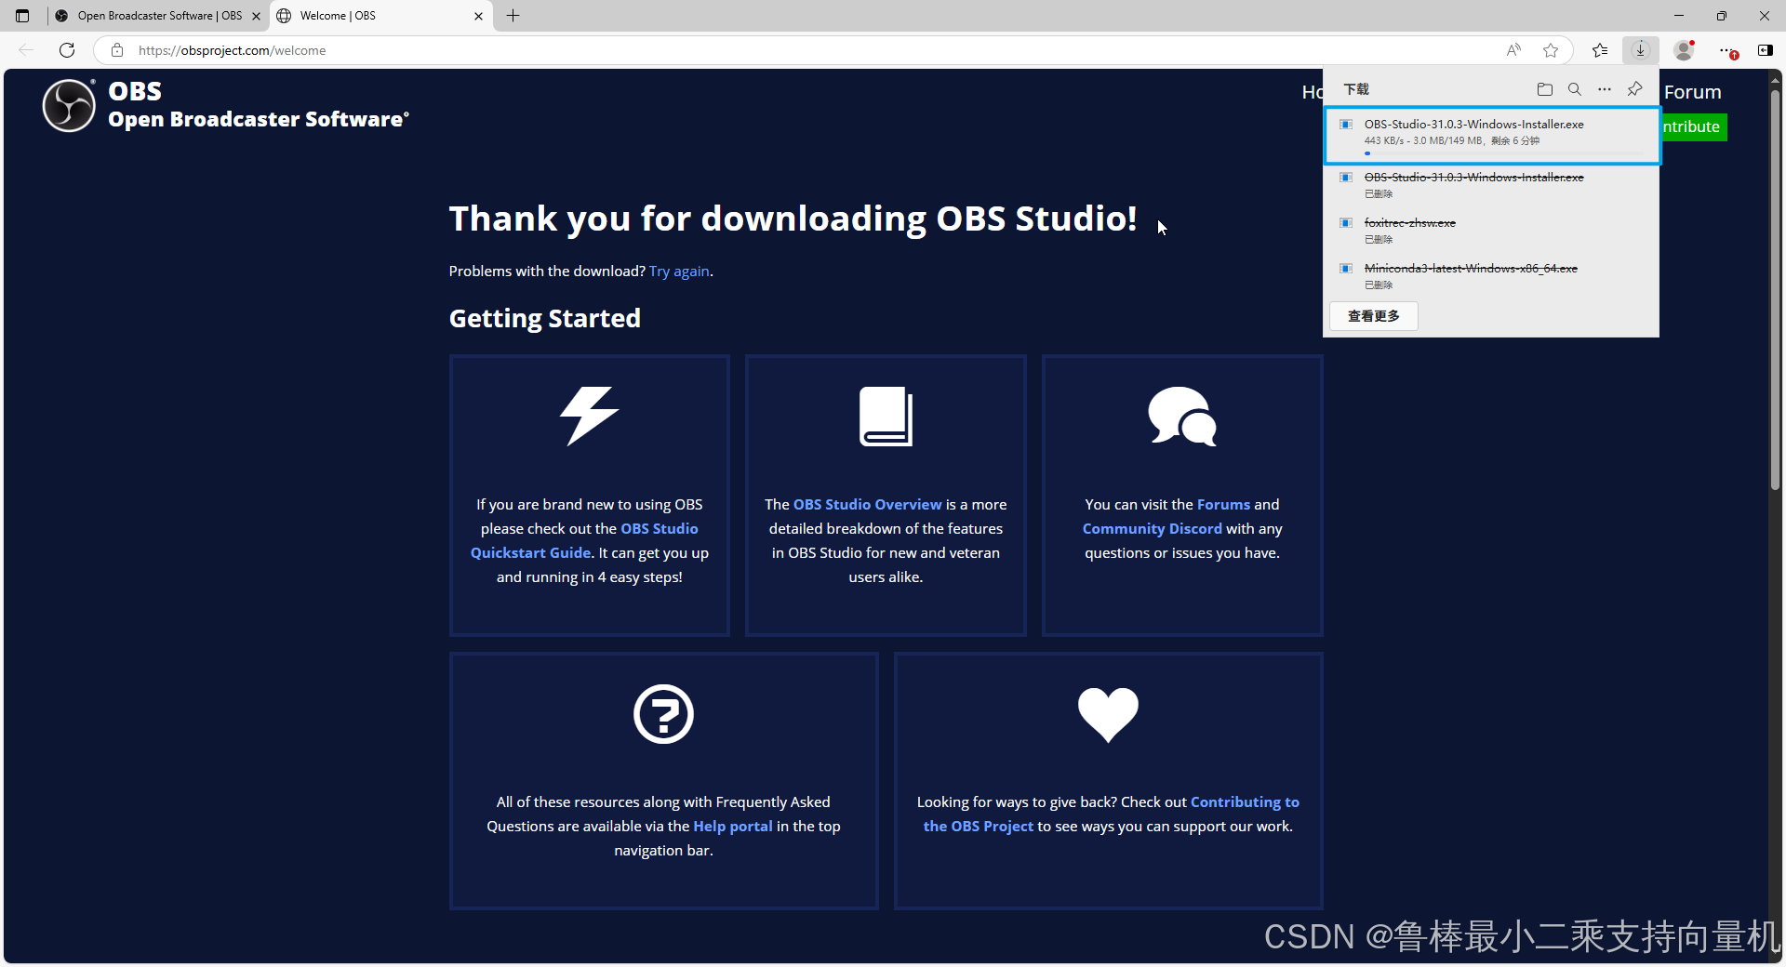Close the Open Broadcaster Software tab
The height and width of the screenshot is (967, 1786).
257,16
